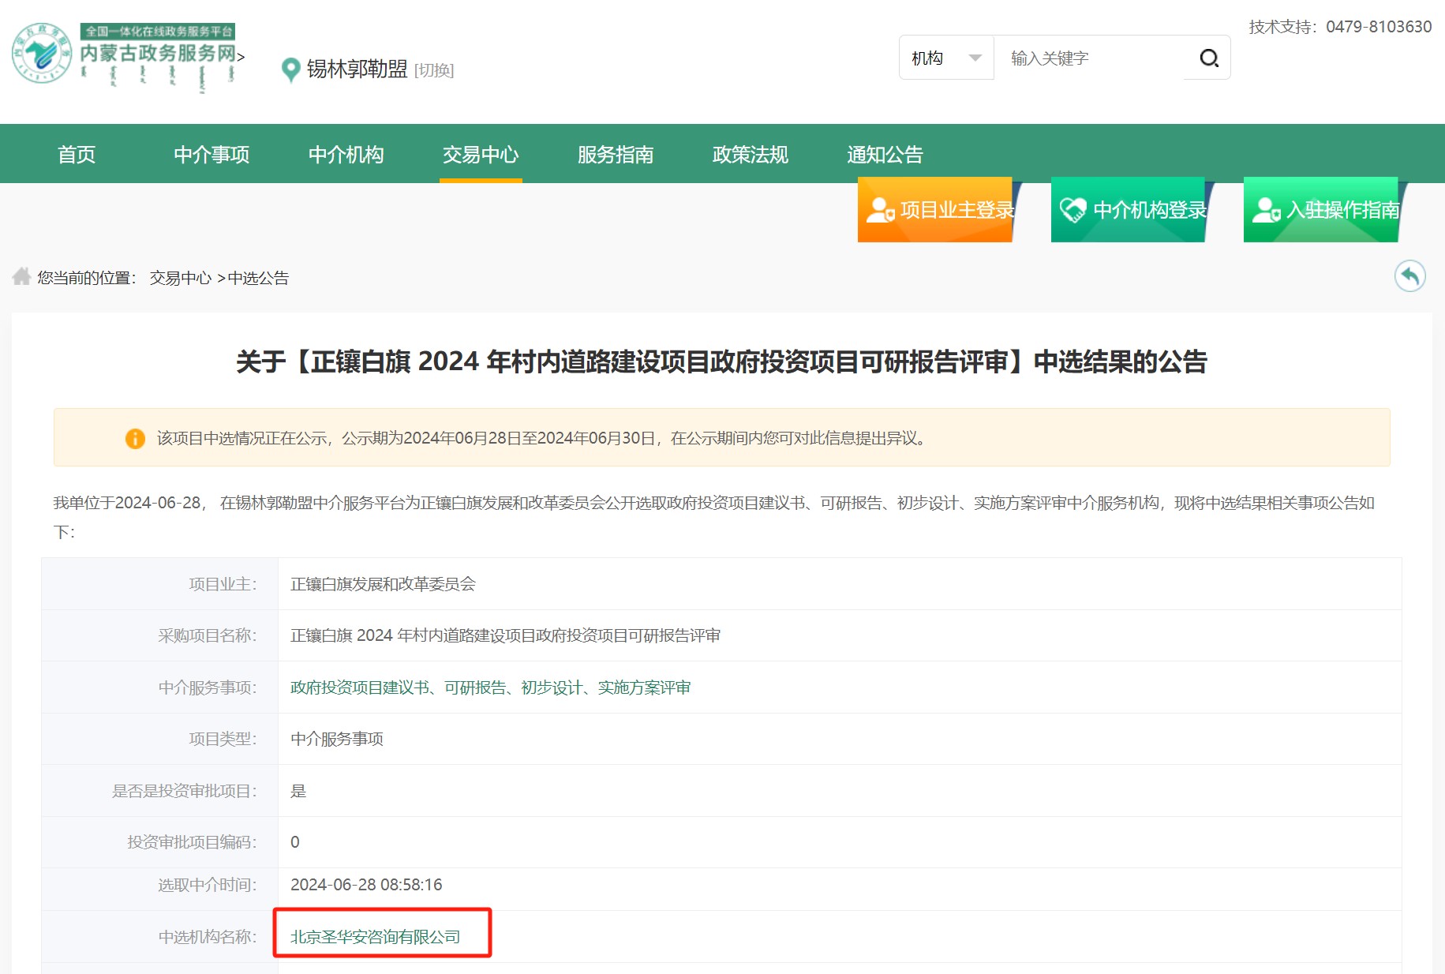Click the magnifier search icon
Viewport: 1445px width, 974px height.
pyautogui.click(x=1209, y=58)
